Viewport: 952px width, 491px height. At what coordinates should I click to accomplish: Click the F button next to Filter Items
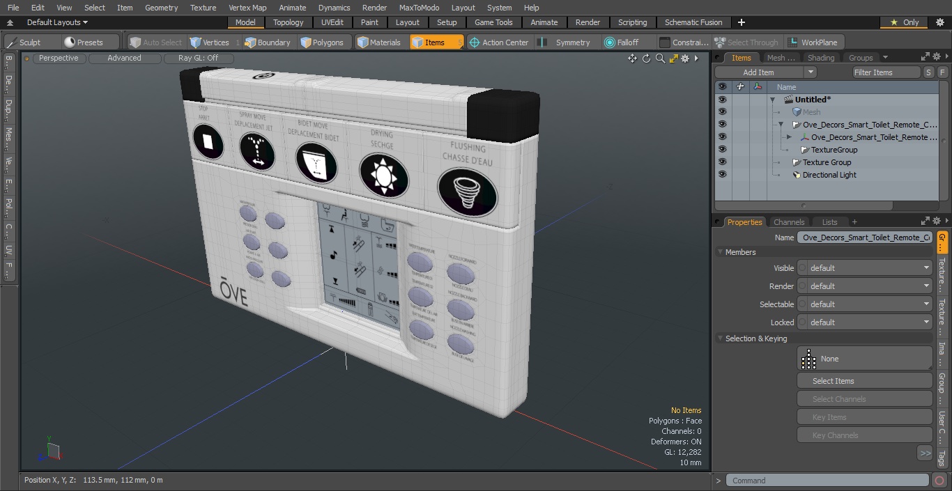pyautogui.click(x=943, y=72)
